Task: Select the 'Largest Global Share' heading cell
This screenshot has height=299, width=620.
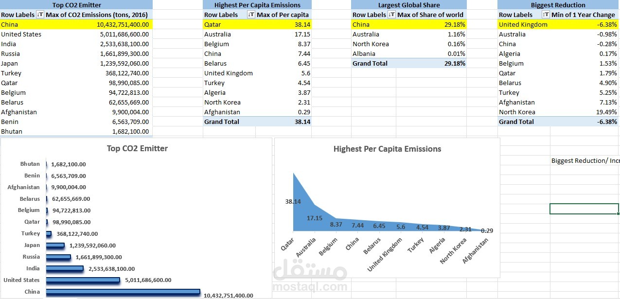Action: pyautogui.click(x=408, y=5)
